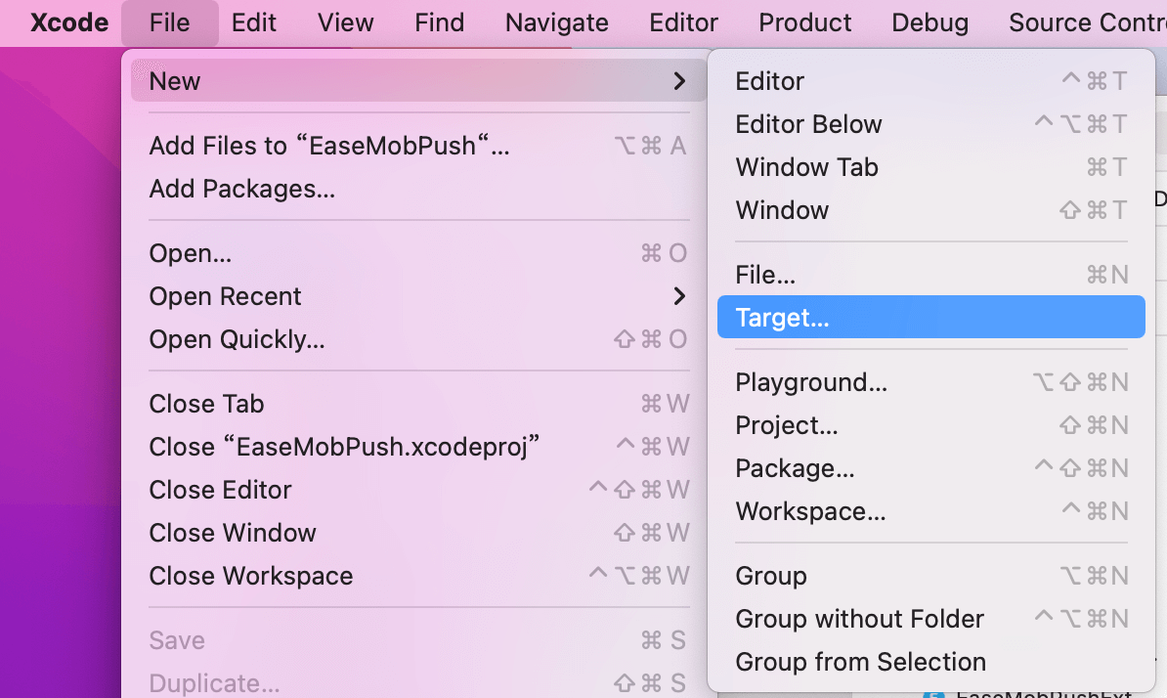1167x698 pixels.
Task: Select New Editor from the submenu
Action: [931, 80]
